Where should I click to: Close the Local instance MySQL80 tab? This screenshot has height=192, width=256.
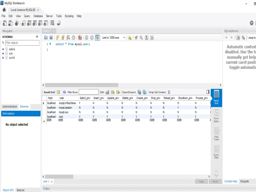click(38, 10)
